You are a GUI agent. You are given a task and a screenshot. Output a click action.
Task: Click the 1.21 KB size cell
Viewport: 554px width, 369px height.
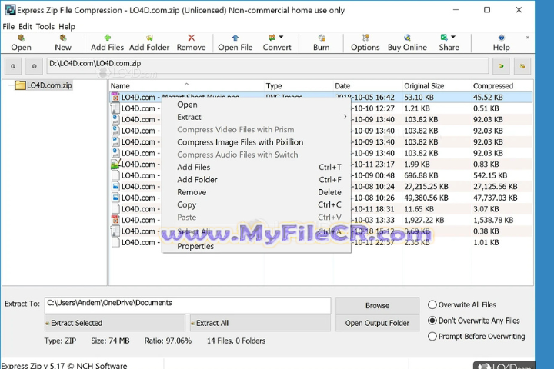coord(417,108)
